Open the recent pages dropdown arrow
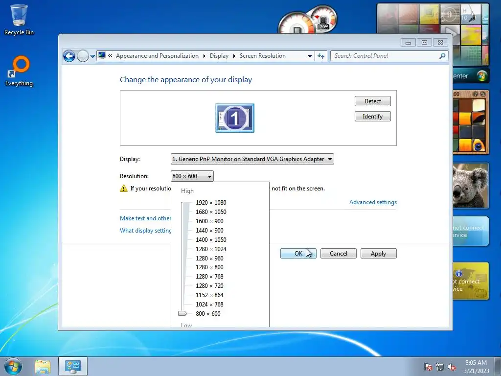 point(92,56)
